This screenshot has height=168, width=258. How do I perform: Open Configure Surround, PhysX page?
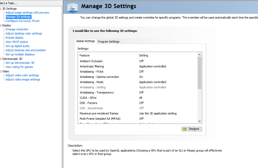point(23,21)
